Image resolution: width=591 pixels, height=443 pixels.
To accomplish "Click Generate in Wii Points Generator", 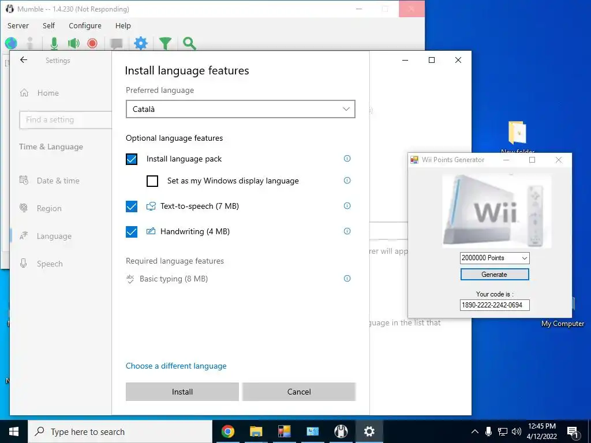I will point(495,274).
